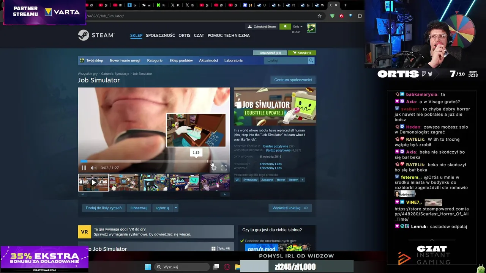Viewport: 486px width, 273px height.
Task: Open the Aktualności tab
Action: (208, 60)
